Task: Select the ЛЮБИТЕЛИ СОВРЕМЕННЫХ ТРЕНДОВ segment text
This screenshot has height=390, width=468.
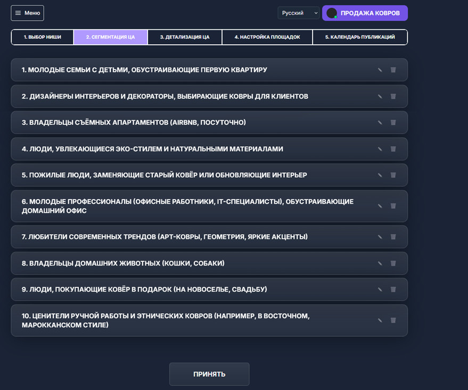Action: pyautogui.click(x=165, y=237)
